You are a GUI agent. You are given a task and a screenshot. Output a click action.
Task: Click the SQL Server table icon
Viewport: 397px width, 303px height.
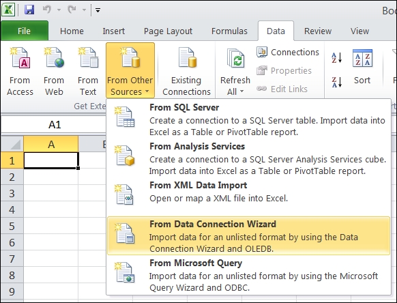pyautogui.click(x=124, y=117)
